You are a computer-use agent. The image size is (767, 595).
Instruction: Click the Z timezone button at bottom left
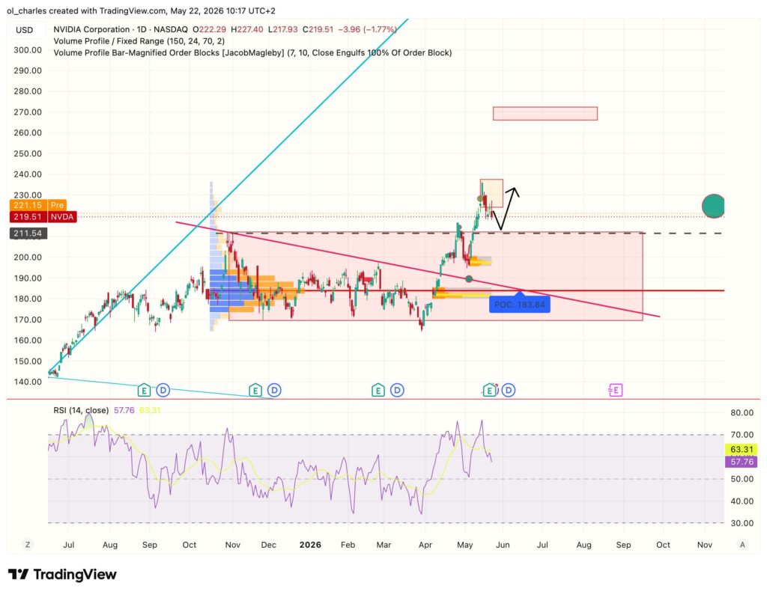click(28, 545)
